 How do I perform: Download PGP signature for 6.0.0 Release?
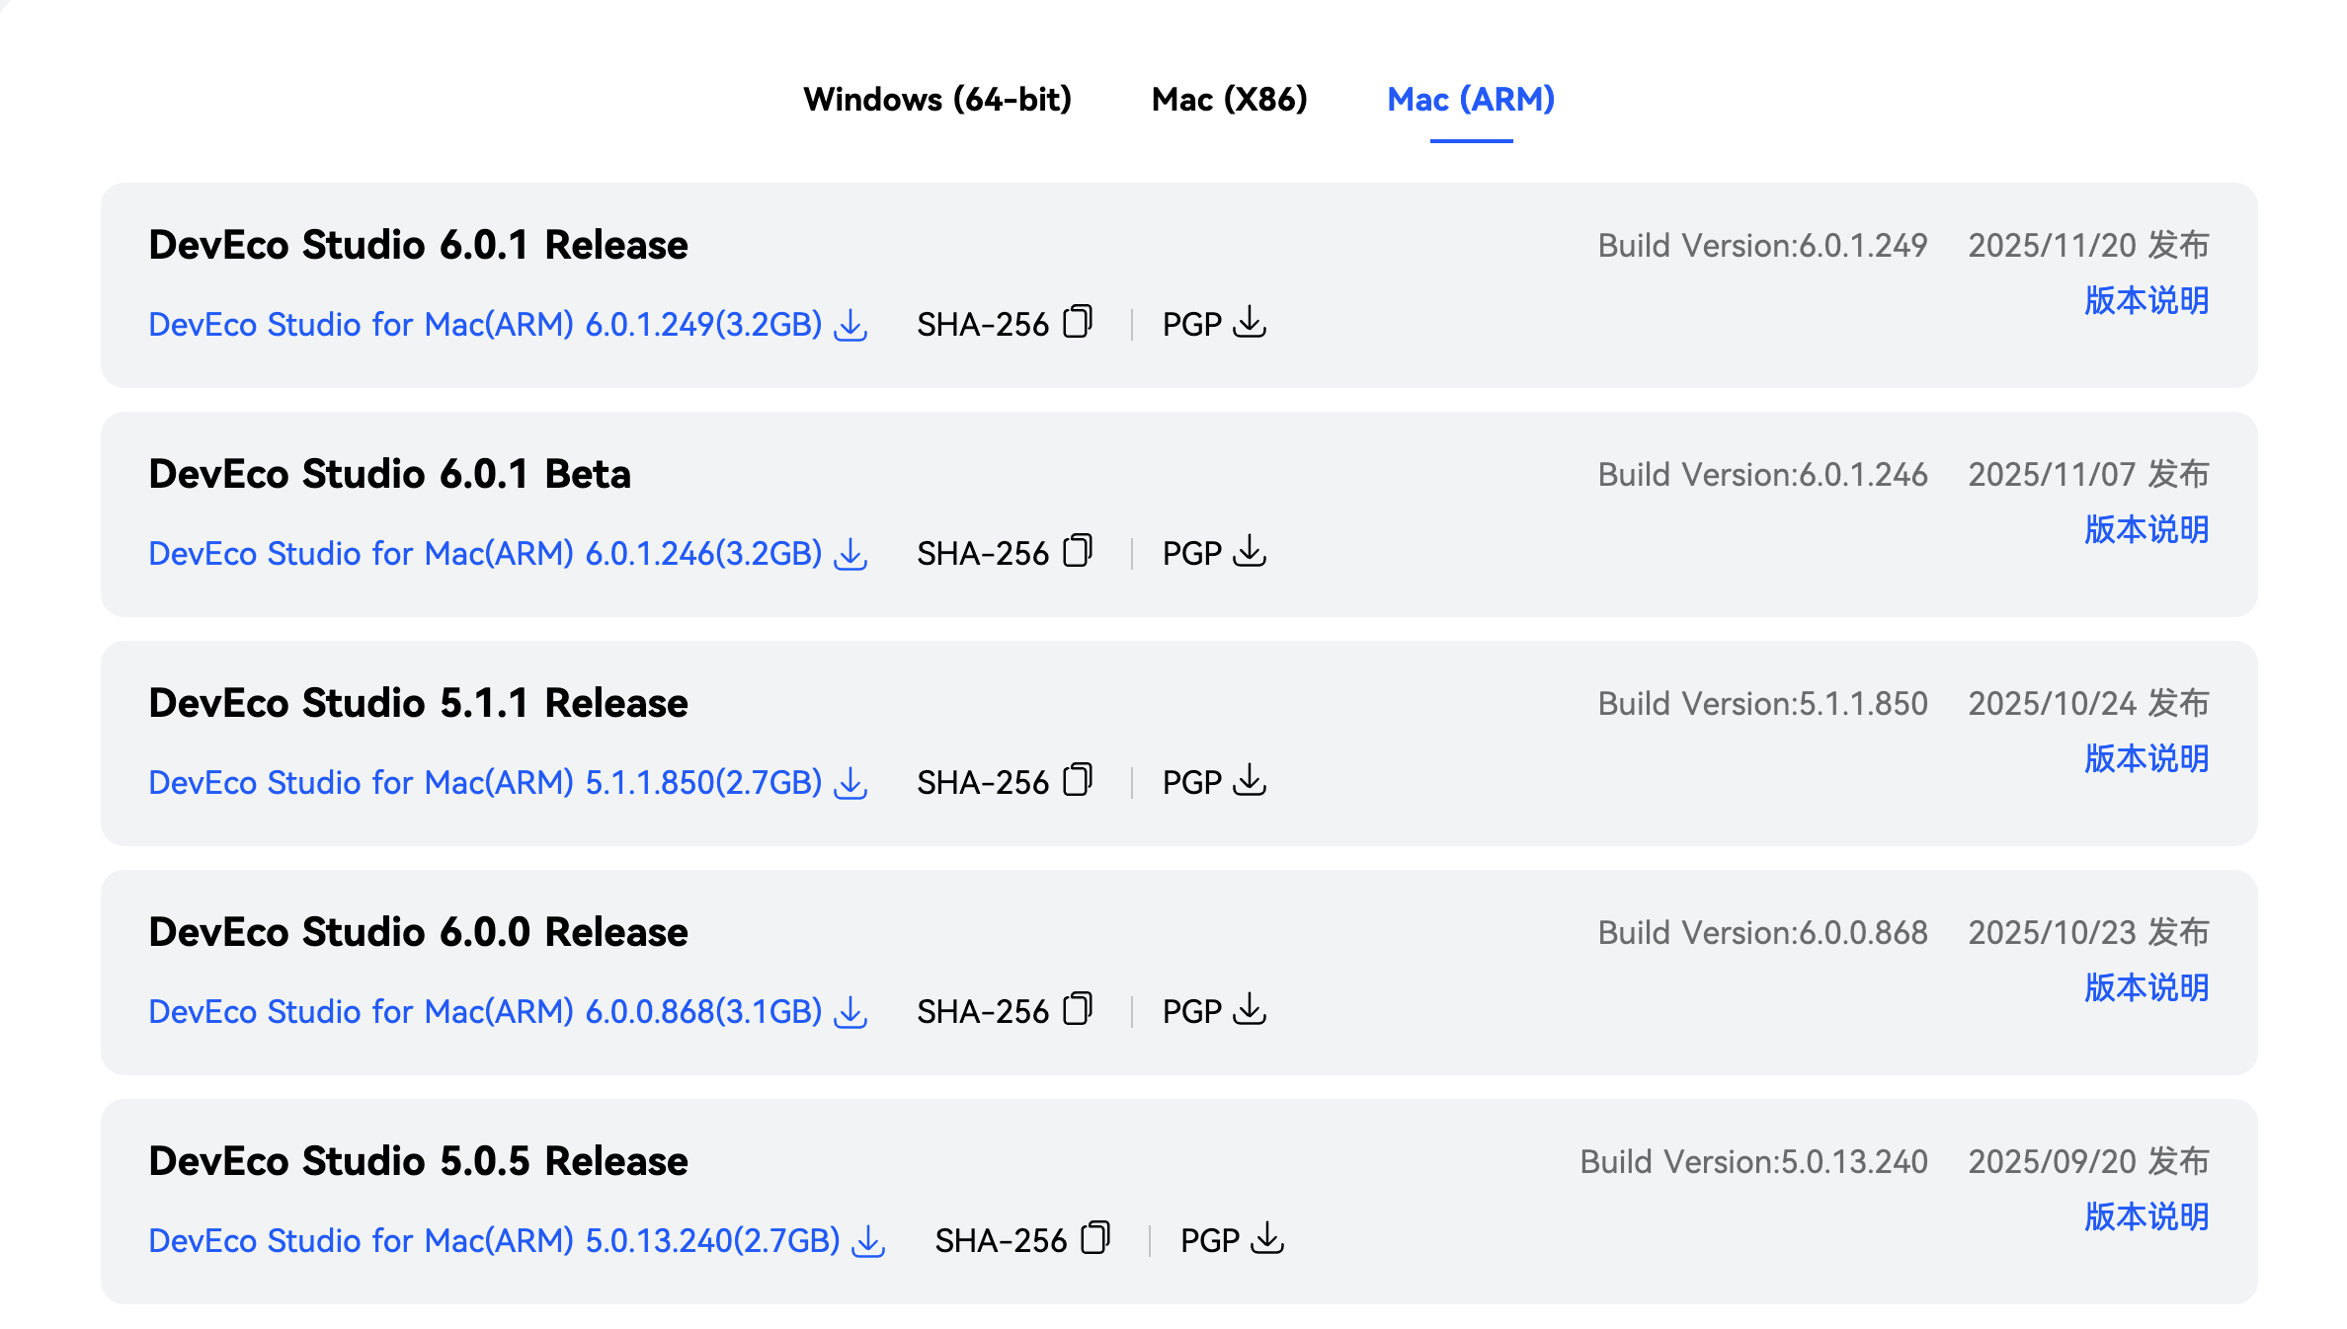pos(1250,1010)
